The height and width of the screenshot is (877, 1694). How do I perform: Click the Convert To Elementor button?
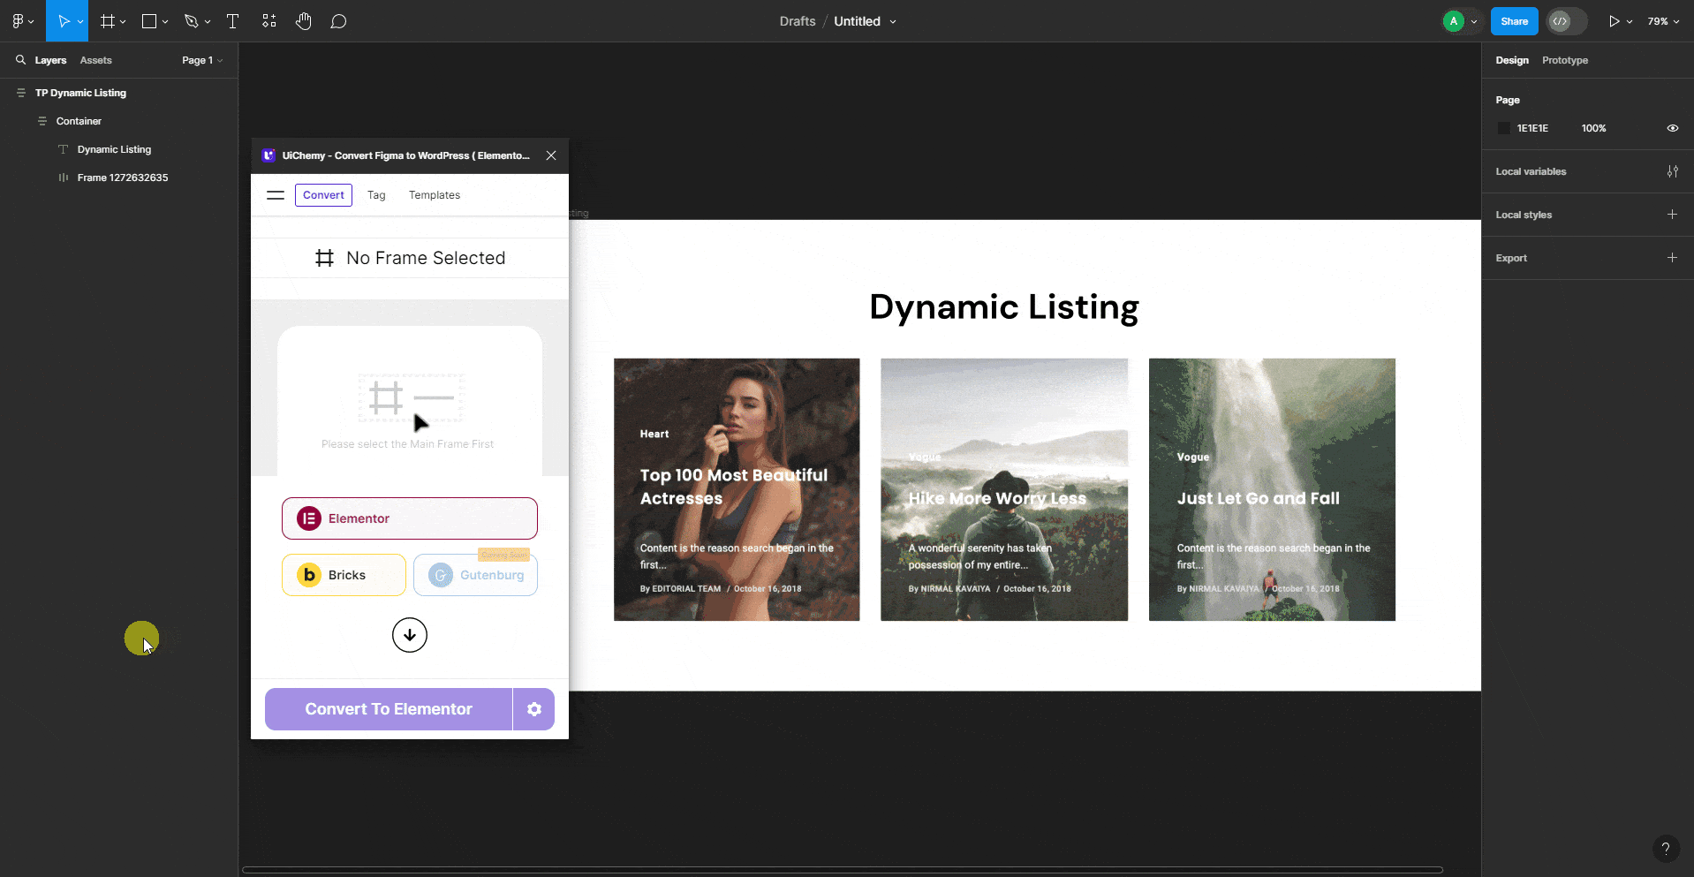click(388, 708)
